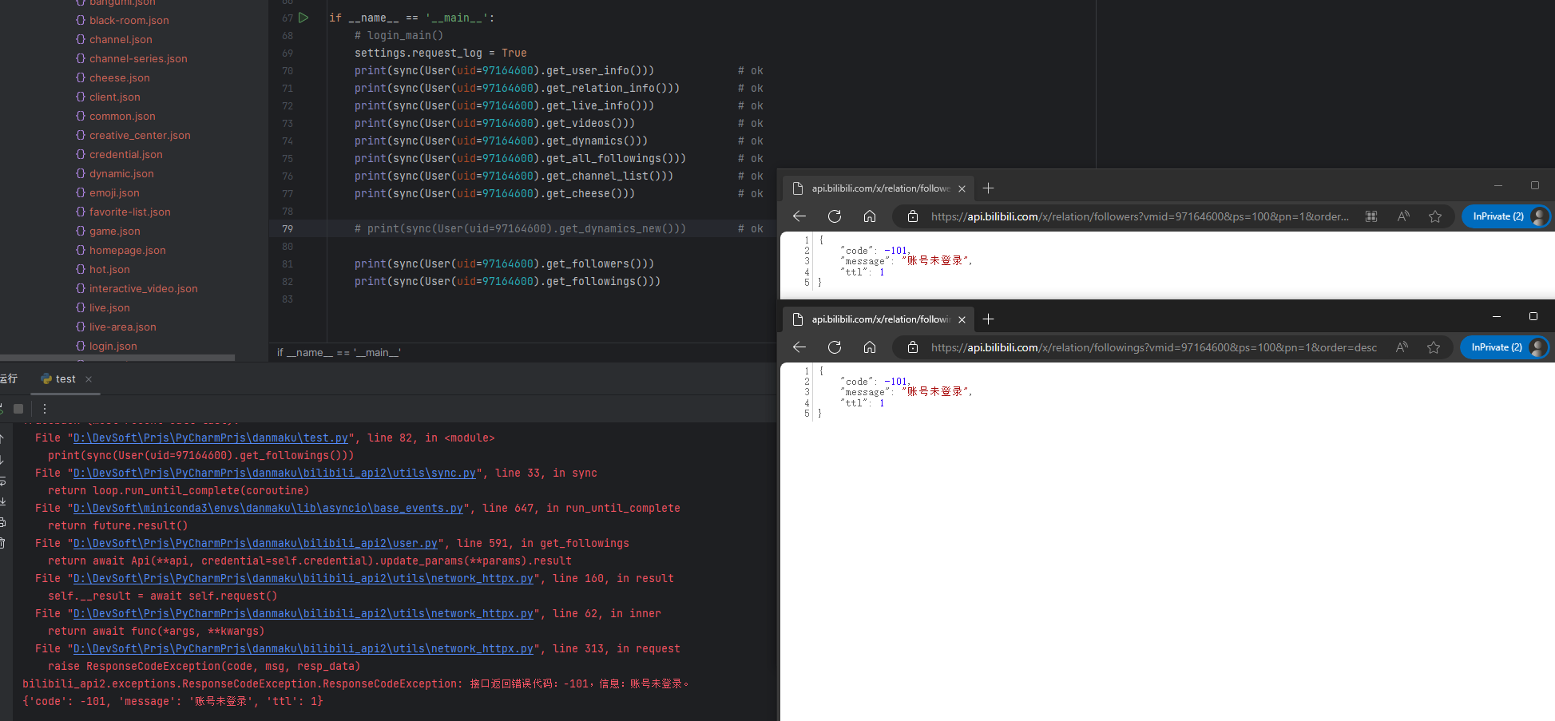
Task: Refresh the followings API page
Action: pos(835,347)
